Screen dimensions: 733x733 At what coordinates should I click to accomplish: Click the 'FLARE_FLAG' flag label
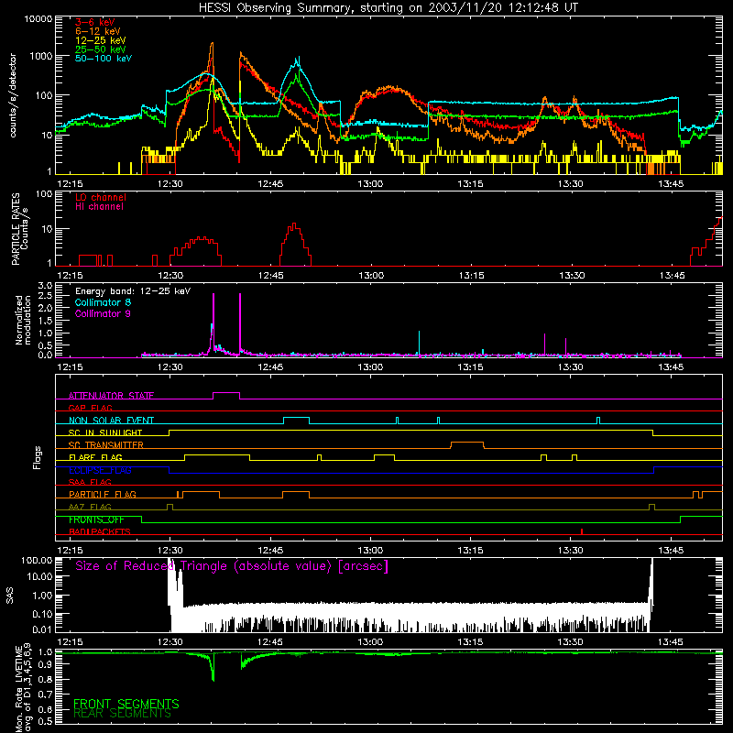[95, 457]
